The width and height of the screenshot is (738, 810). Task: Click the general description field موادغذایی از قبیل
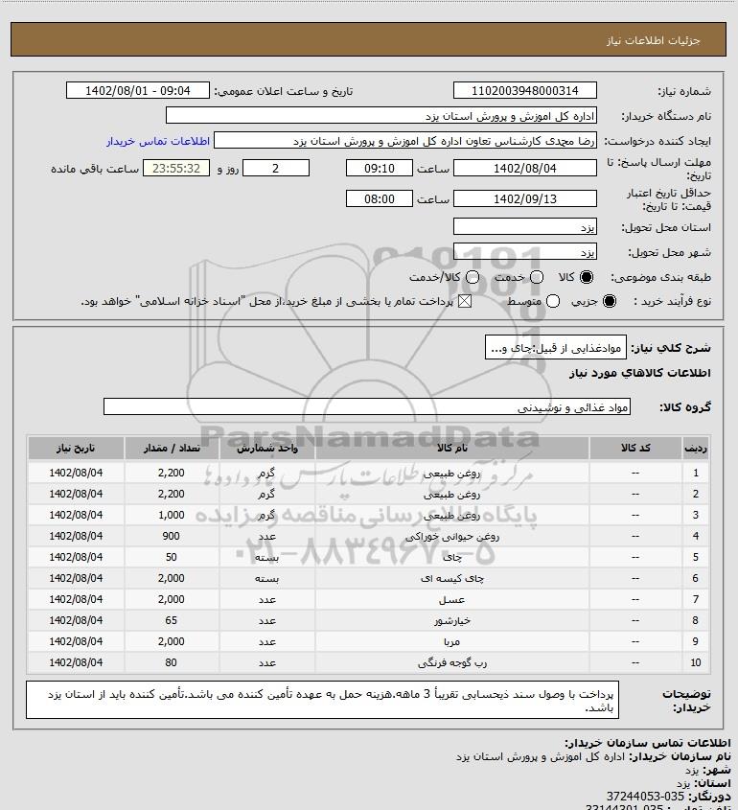(x=556, y=348)
